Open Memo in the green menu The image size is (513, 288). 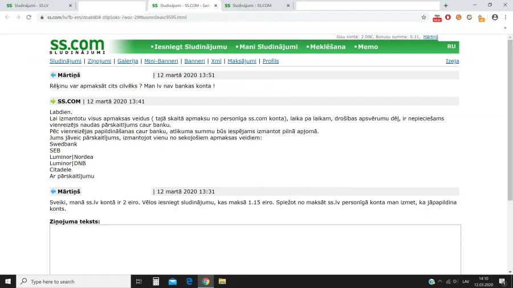[x=368, y=47]
